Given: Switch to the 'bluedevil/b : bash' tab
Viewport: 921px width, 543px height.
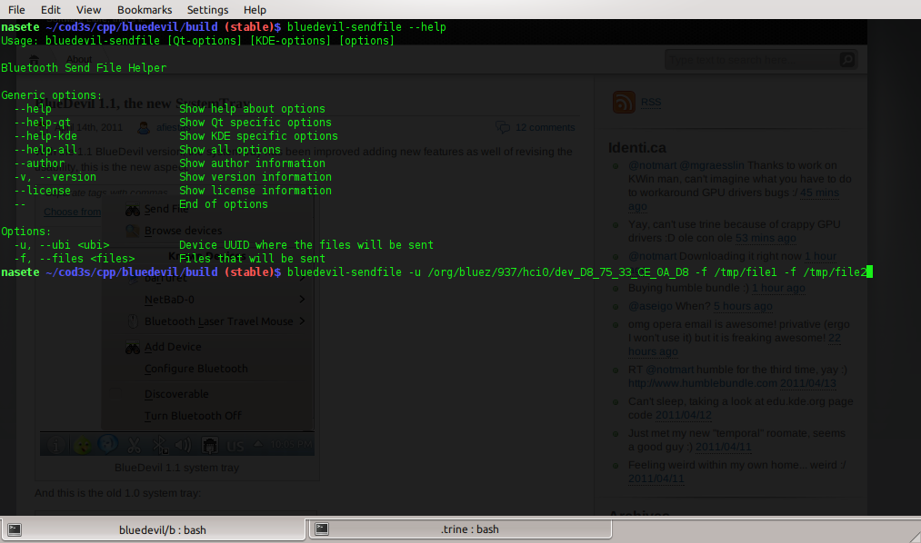Looking at the screenshot, I should (x=154, y=529).
